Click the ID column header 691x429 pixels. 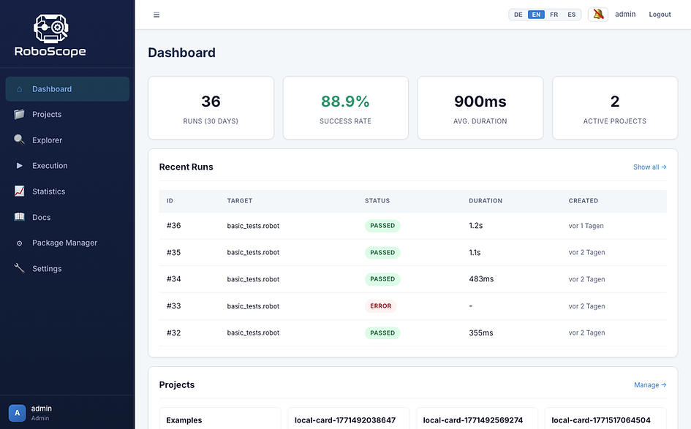click(170, 201)
